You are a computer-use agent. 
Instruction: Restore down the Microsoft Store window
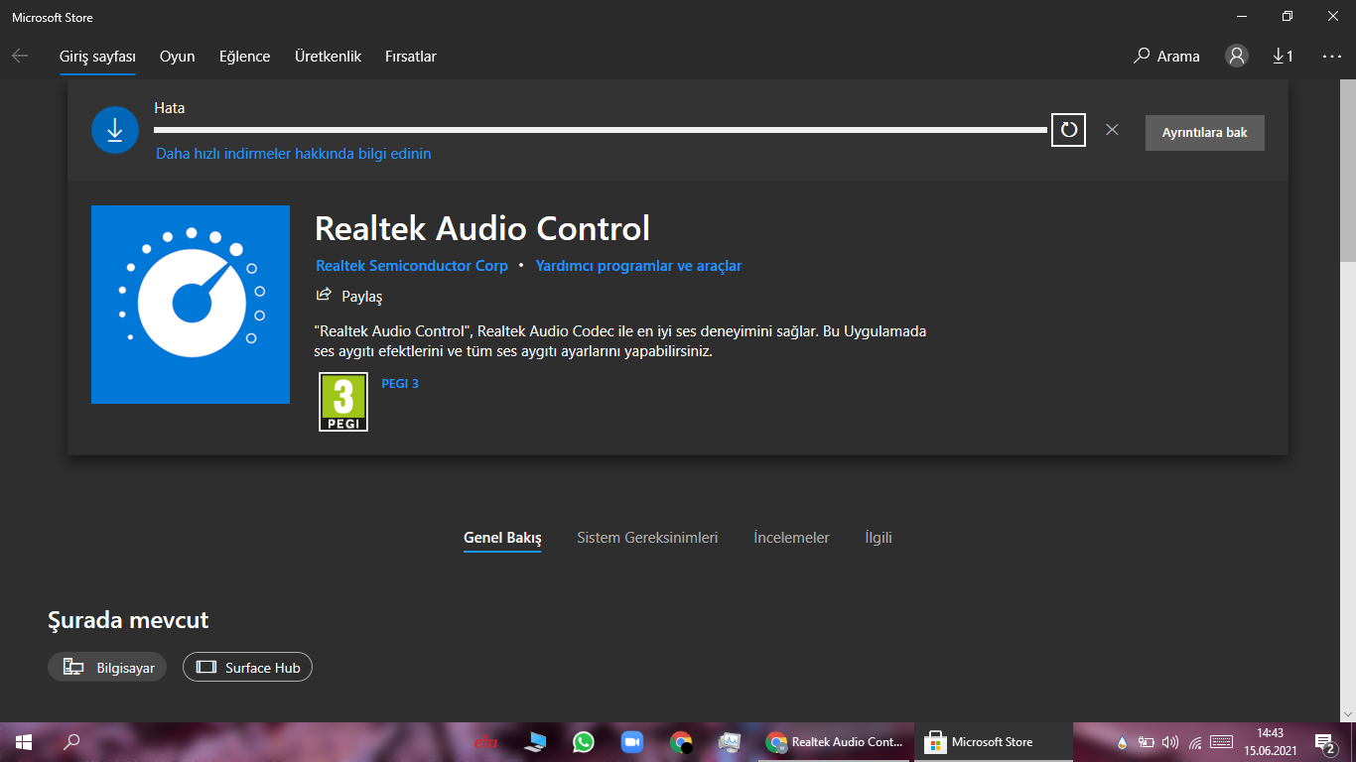[x=1288, y=16]
